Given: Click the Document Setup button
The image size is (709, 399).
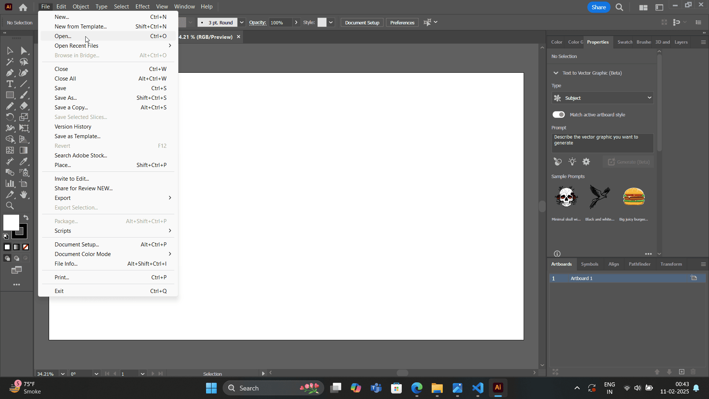Looking at the screenshot, I should tap(362, 23).
